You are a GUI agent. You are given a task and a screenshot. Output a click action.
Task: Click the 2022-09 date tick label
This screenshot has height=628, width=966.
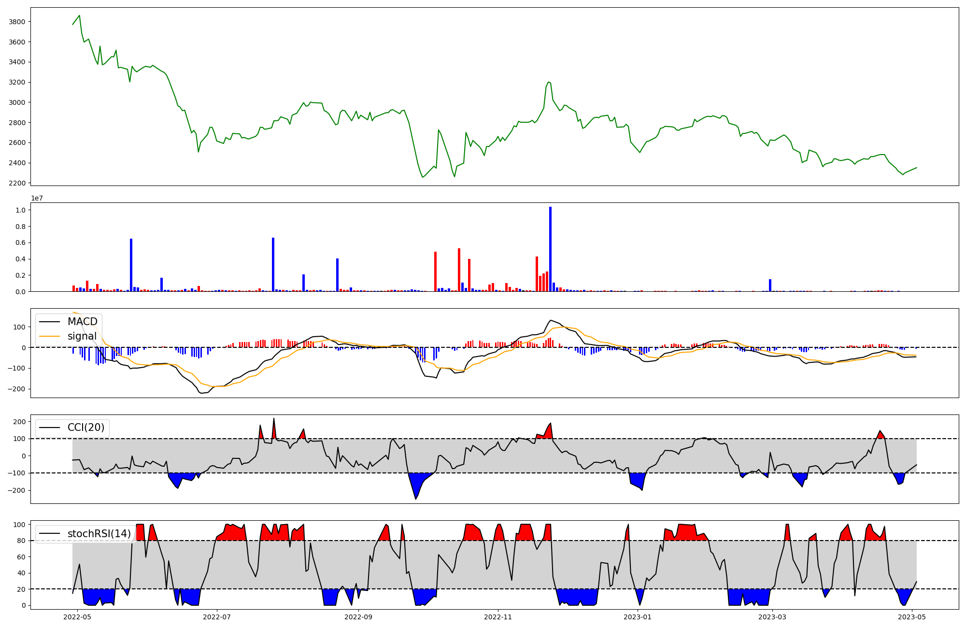358,617
